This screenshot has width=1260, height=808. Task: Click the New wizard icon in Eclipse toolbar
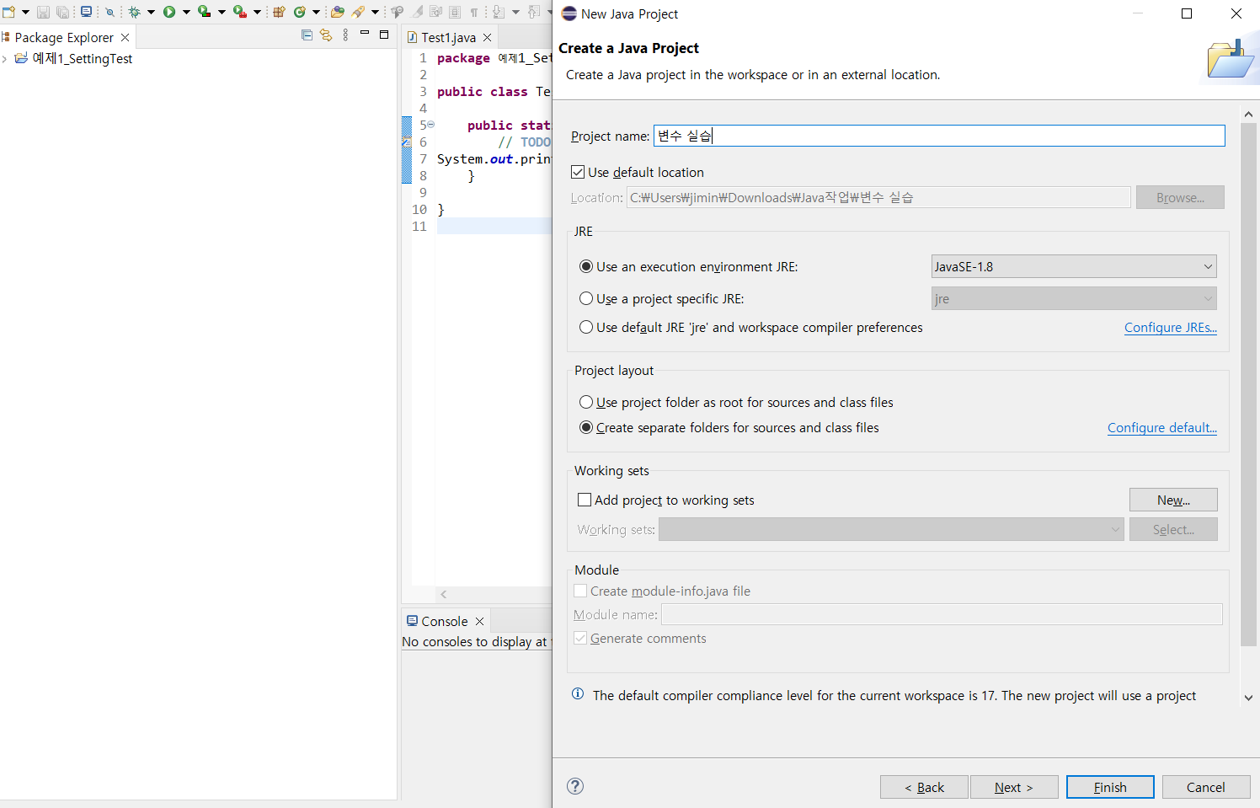(x=8, y=12)
